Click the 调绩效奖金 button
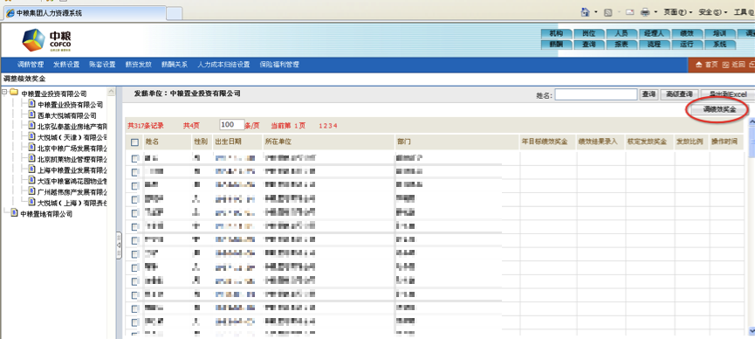Image resolution: width=755 pixels, height=339 pixels. 719,110
